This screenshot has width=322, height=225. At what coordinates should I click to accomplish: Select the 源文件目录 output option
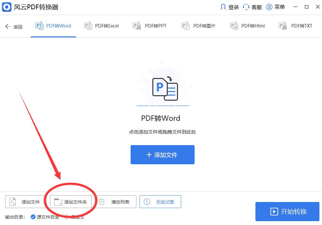coord(33,217)
